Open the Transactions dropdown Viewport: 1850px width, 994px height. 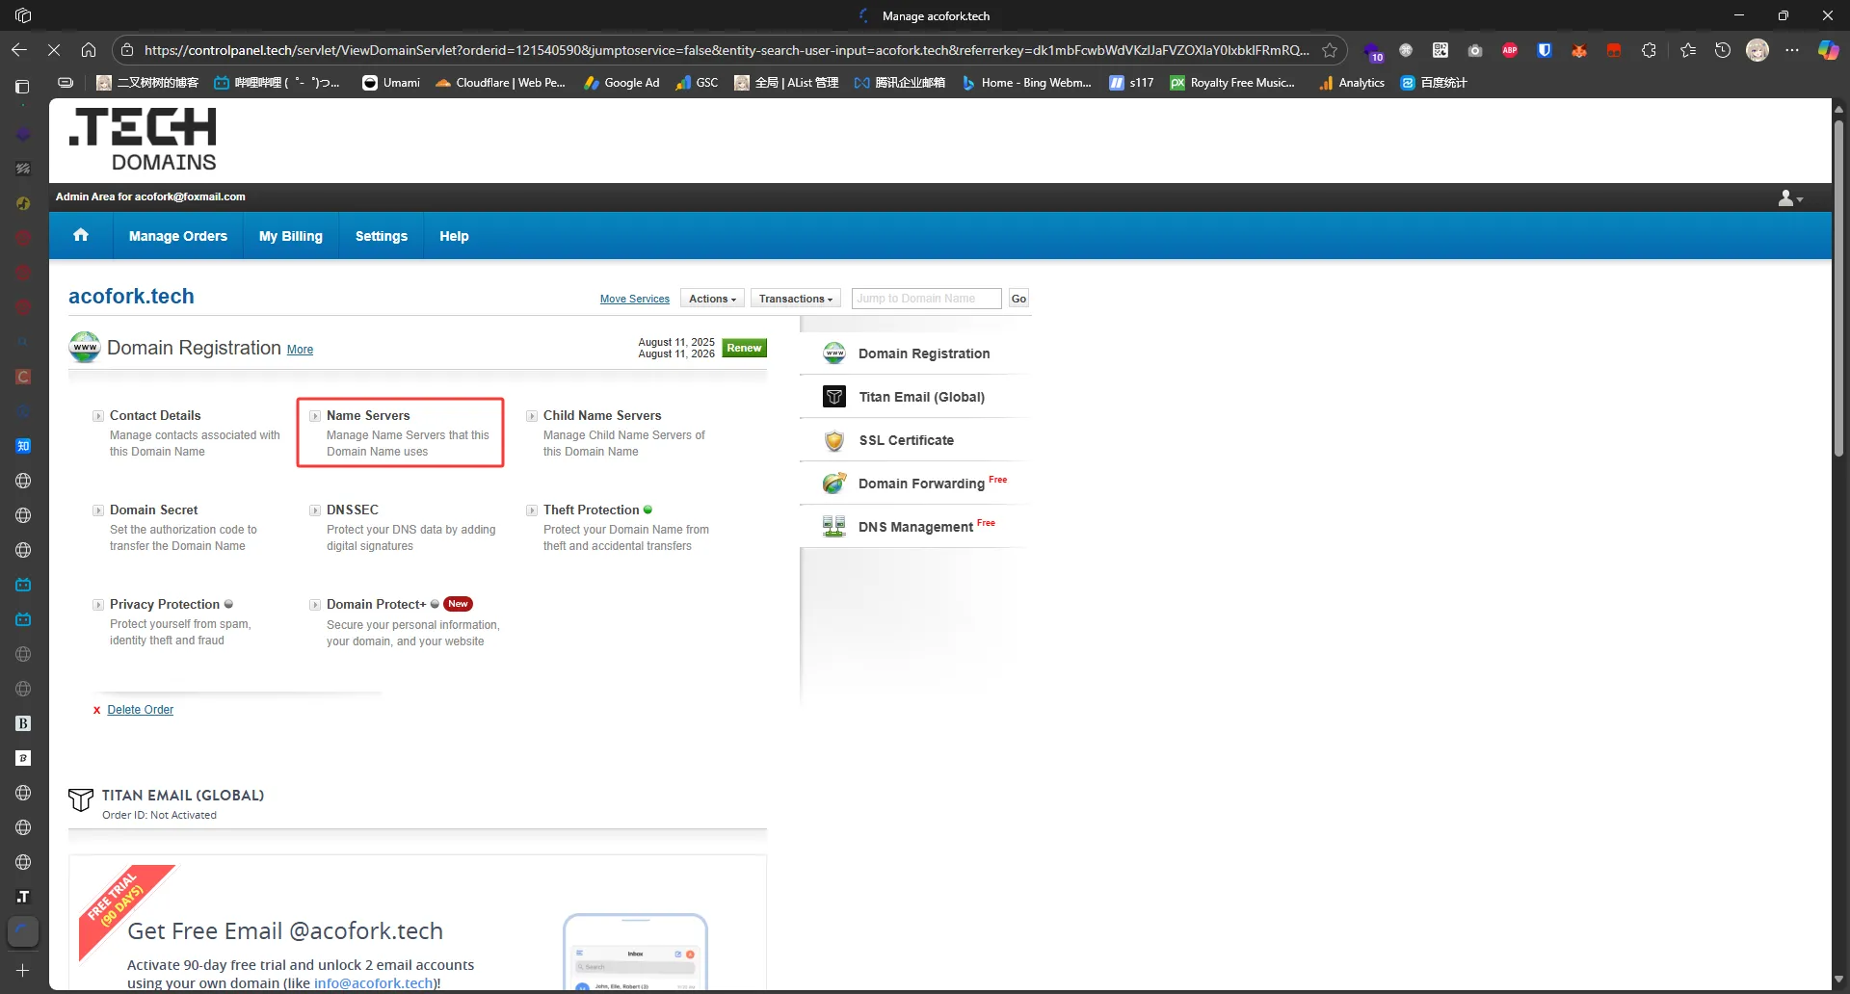795,299
